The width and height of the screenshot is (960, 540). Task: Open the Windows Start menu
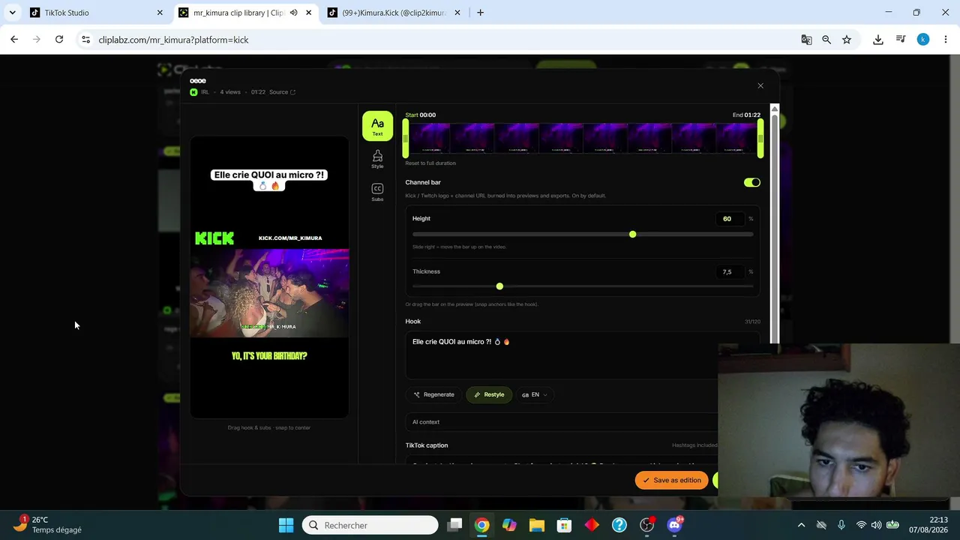(286, 525)
